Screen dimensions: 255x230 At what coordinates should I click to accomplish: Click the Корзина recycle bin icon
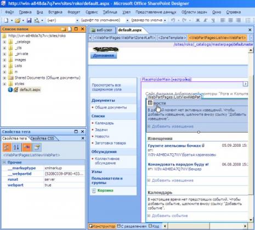click(x=94, y=191)
